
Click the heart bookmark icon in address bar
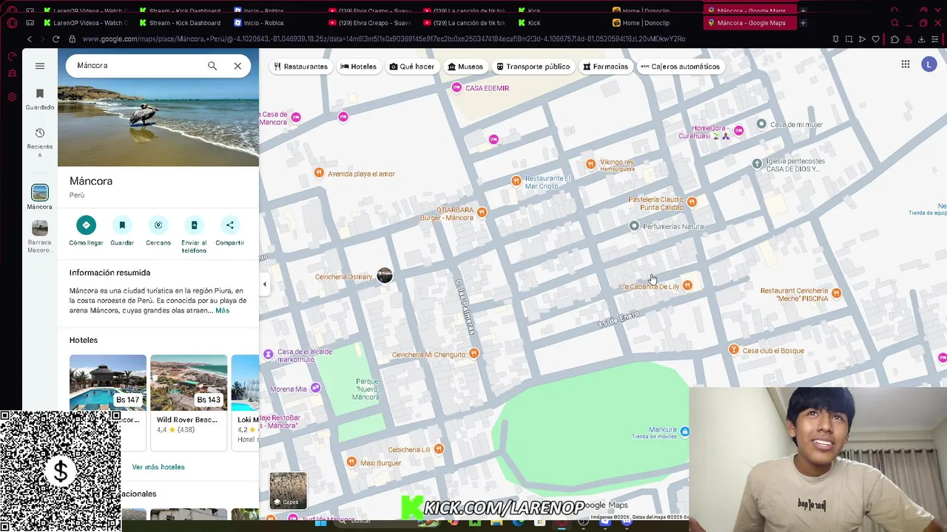tap(876, 39)
